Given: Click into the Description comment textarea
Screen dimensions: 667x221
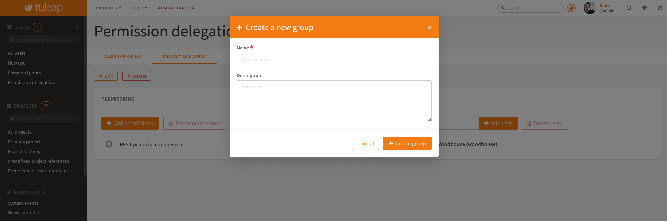Looking at the screenshot, I should pos(334,101).
